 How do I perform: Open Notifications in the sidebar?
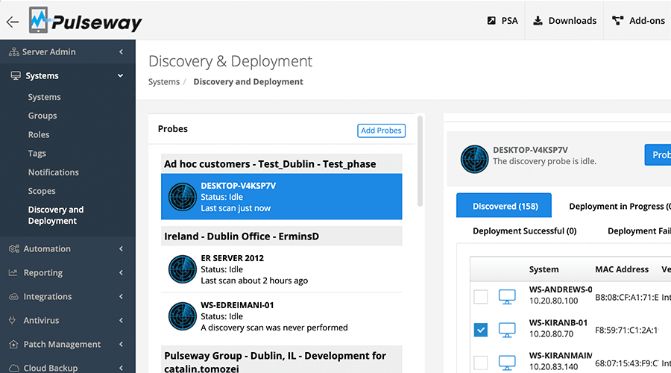[x=54, y=172]
